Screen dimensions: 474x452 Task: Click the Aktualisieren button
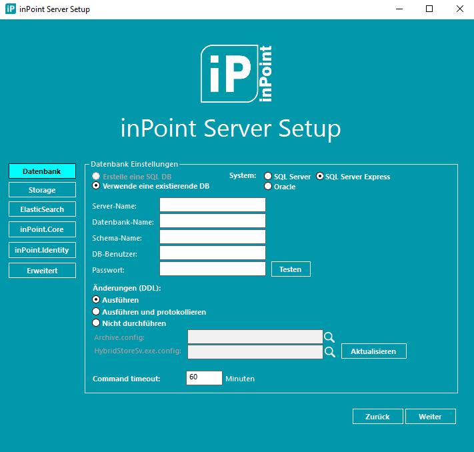click(374, 351)
